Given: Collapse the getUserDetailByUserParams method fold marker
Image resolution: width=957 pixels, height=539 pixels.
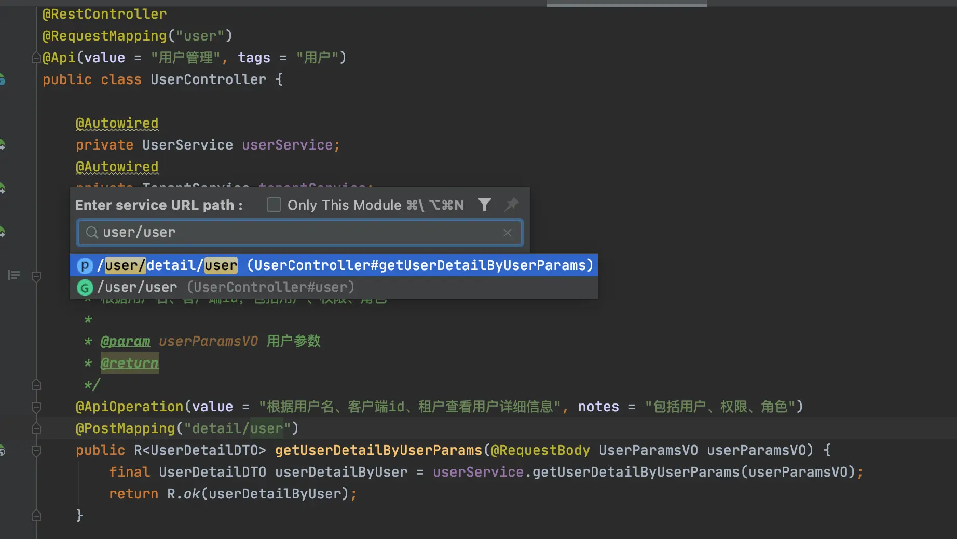Looking at the screenshot, I should pos(36,451).
